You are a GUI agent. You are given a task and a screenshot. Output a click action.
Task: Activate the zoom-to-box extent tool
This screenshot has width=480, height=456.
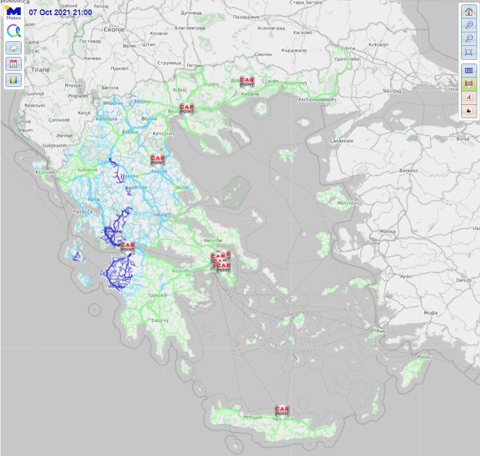(468, 53)
